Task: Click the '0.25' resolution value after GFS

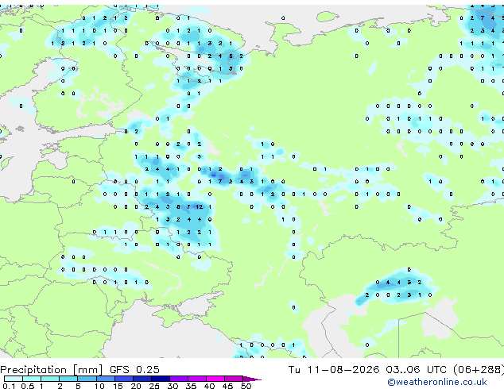Action: [x=148, y=370]
